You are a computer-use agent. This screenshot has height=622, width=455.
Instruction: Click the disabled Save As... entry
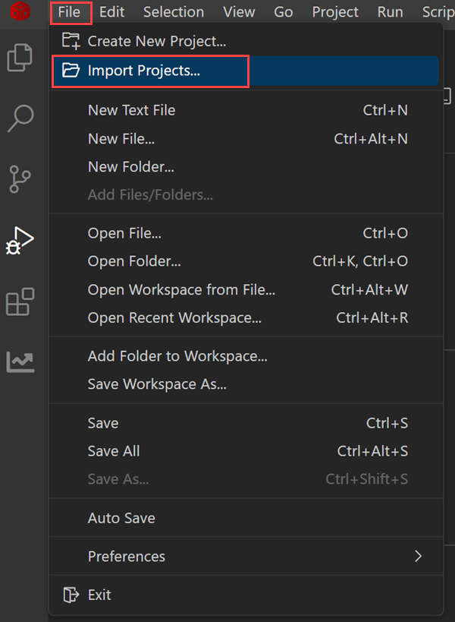pyautogui.click(x=246, y=479)
